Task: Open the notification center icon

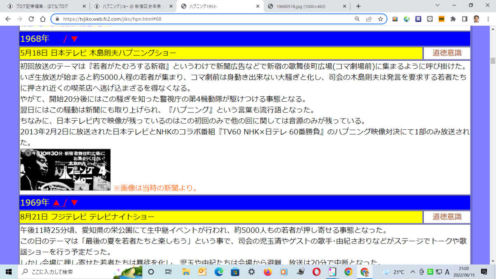Action: [x=484, y=272]
